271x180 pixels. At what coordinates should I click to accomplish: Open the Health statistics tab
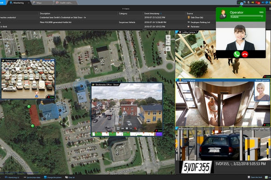(65, 3)
